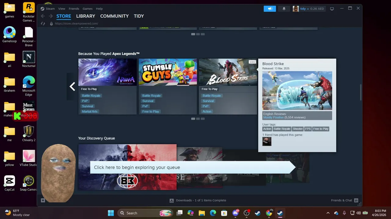Click the Blood Strike preview screenshot
This screenshot has height=219, width=391.
pyautogui.click(x=297, y=91)
